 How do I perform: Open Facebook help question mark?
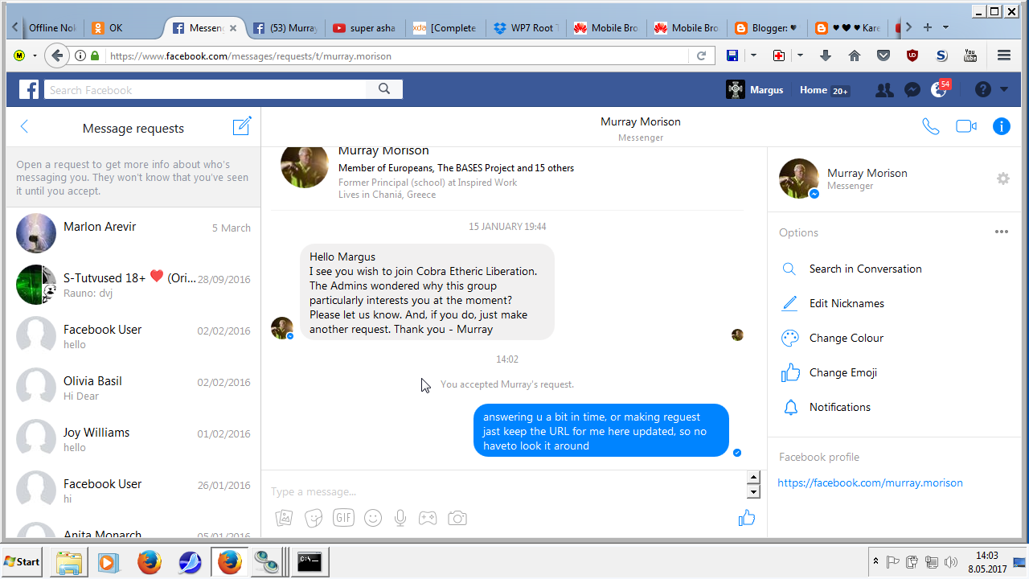click(982, 90)
